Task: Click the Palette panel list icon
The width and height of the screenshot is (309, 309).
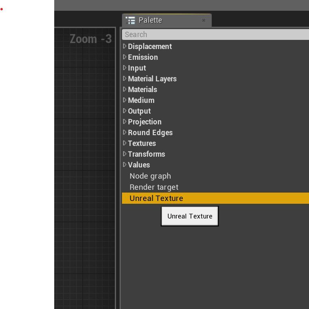Action: click(130, 20)
